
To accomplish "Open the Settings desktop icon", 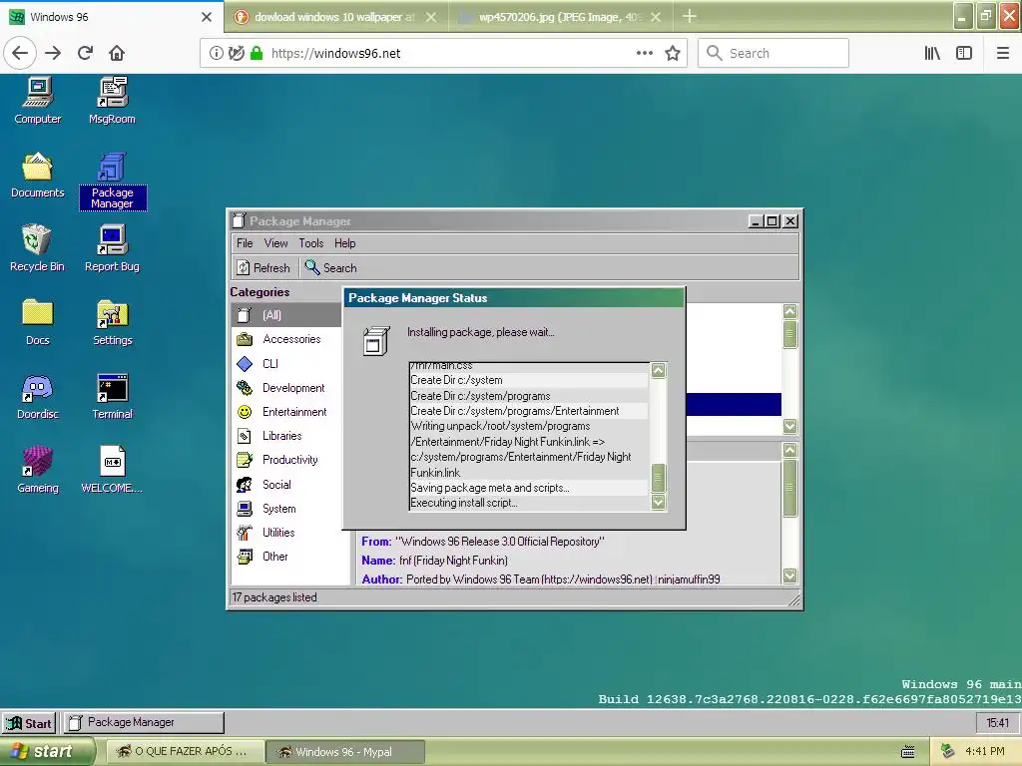I will coord(112,322).
